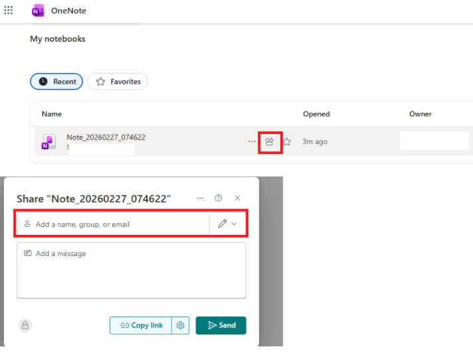Click the Send button
The height and width of the screenshot is (353, 473).
tap(221, 325)
